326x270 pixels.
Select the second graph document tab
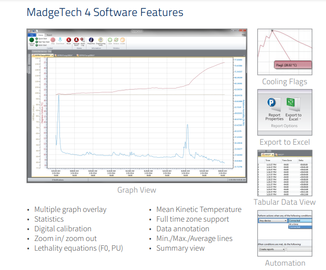tap(65, 55)
